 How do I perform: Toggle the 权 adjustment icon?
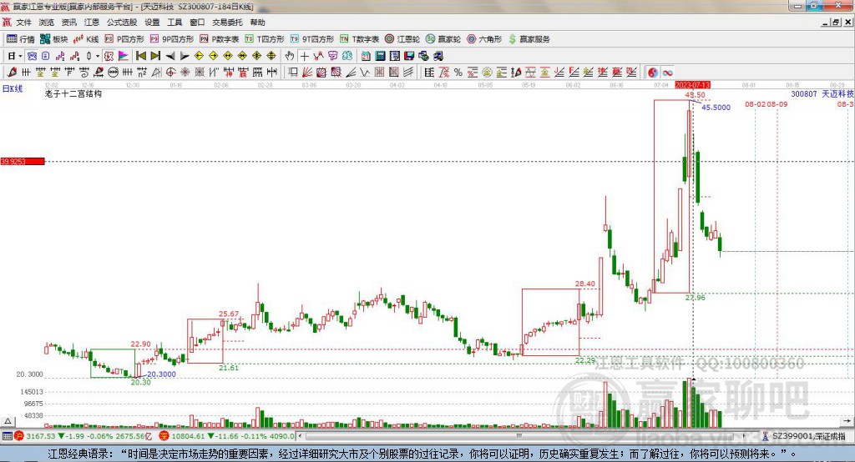click(x=109, y=56)
